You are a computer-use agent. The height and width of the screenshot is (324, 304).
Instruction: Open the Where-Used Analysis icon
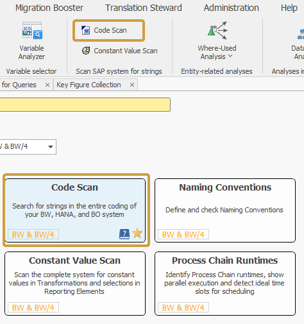point(217,30)
